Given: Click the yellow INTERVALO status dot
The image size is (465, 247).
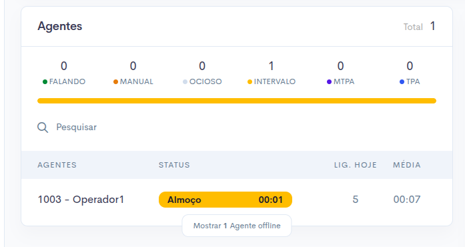Looking at the screenshot, I should coord(250,81).
